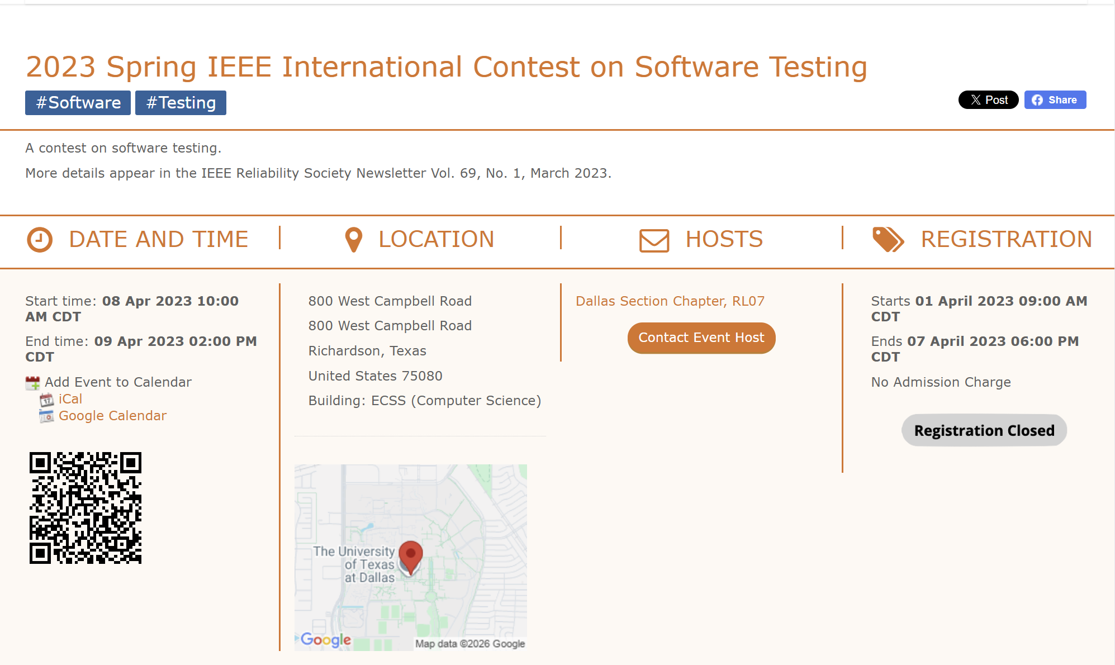Click the End time 09 Apr 2023 text
Screen dimensions: 1115x665
(141, 349)
